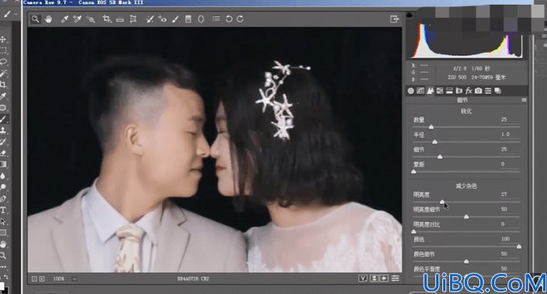The height and width of the screenshot is (294, 547).
Task: Select the Radial Filter tool
Action: (x=201, y=19)
